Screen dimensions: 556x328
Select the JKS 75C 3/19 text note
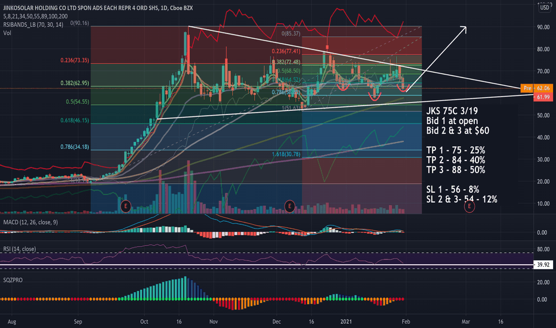tap(452, 111)
